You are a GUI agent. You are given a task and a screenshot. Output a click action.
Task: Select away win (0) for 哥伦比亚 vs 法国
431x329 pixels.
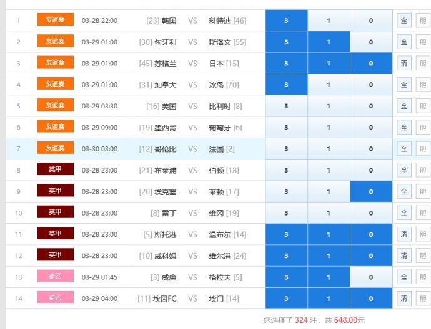[371, 149]
